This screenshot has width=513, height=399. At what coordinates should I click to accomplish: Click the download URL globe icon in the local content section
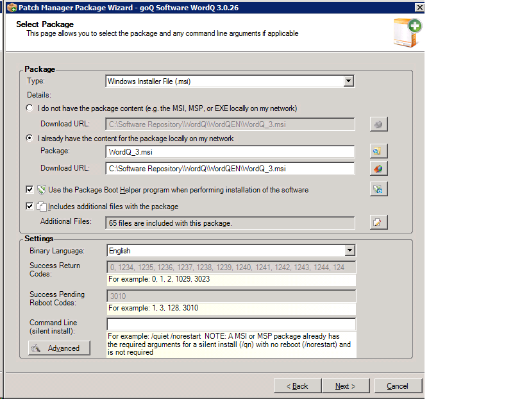(378, 169)
